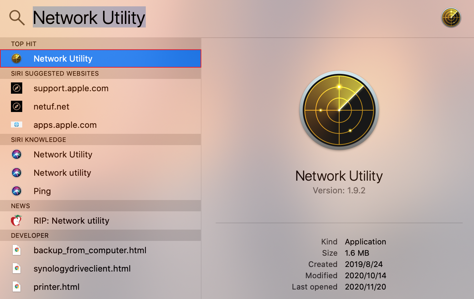
Task: Click the Version: 1.9.2 text
Action: tap(339, 191)
